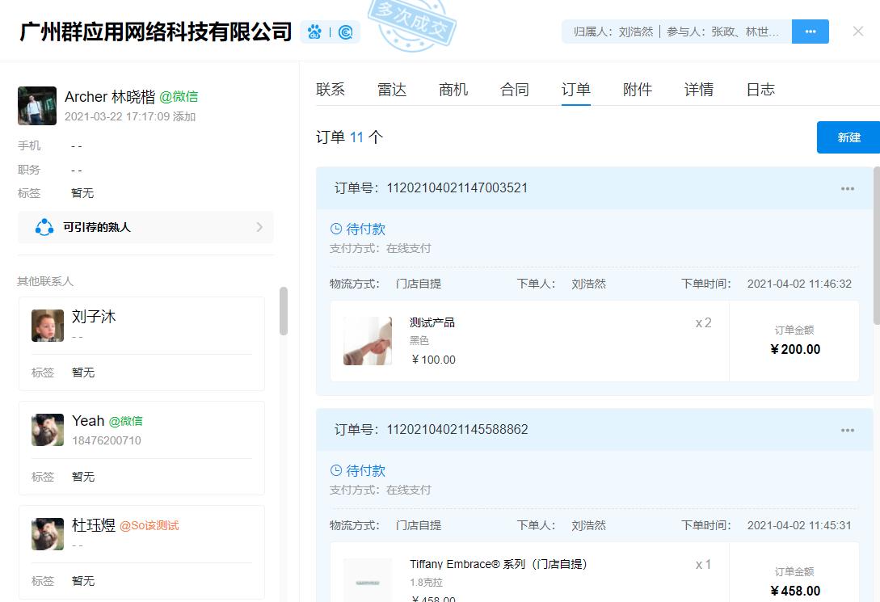Viewport: 880px width, 602px height.
Task: Click the orders list vertical scrollbar
Action: (x=877, y=242)
